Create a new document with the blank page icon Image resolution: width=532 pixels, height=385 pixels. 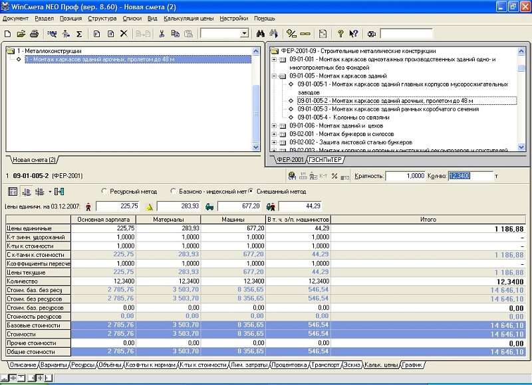(x=8, y=34)
